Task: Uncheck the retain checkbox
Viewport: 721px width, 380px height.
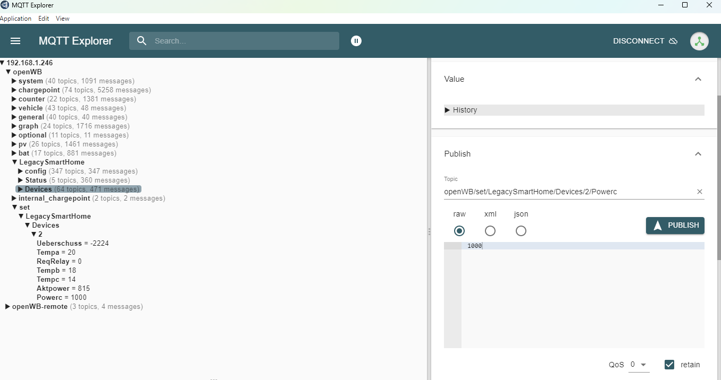Action: pos(669,365)
